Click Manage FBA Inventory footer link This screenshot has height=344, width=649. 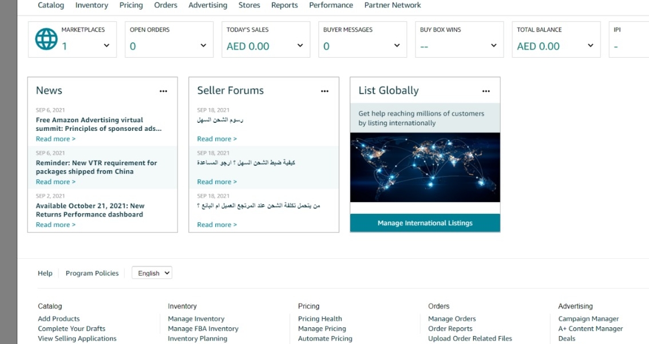pos(203,329)
